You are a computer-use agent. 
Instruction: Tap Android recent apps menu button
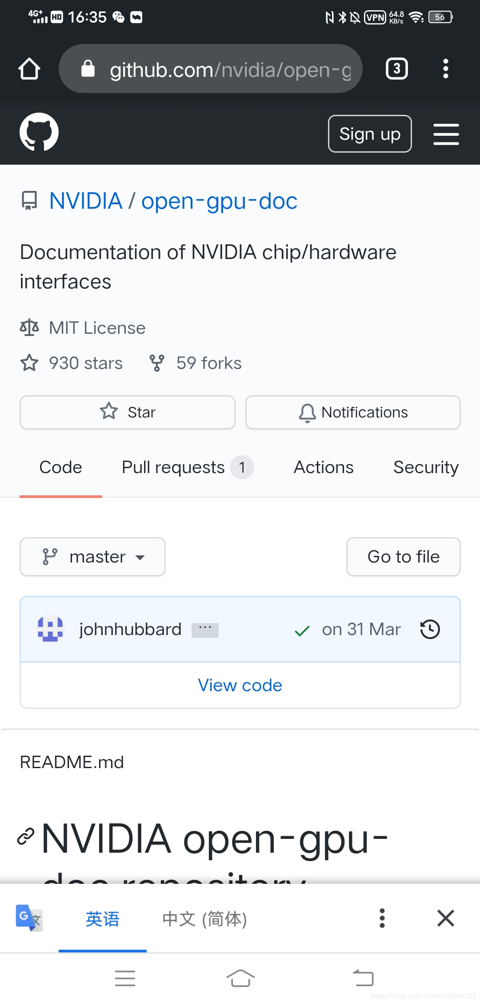coord(125,978)
